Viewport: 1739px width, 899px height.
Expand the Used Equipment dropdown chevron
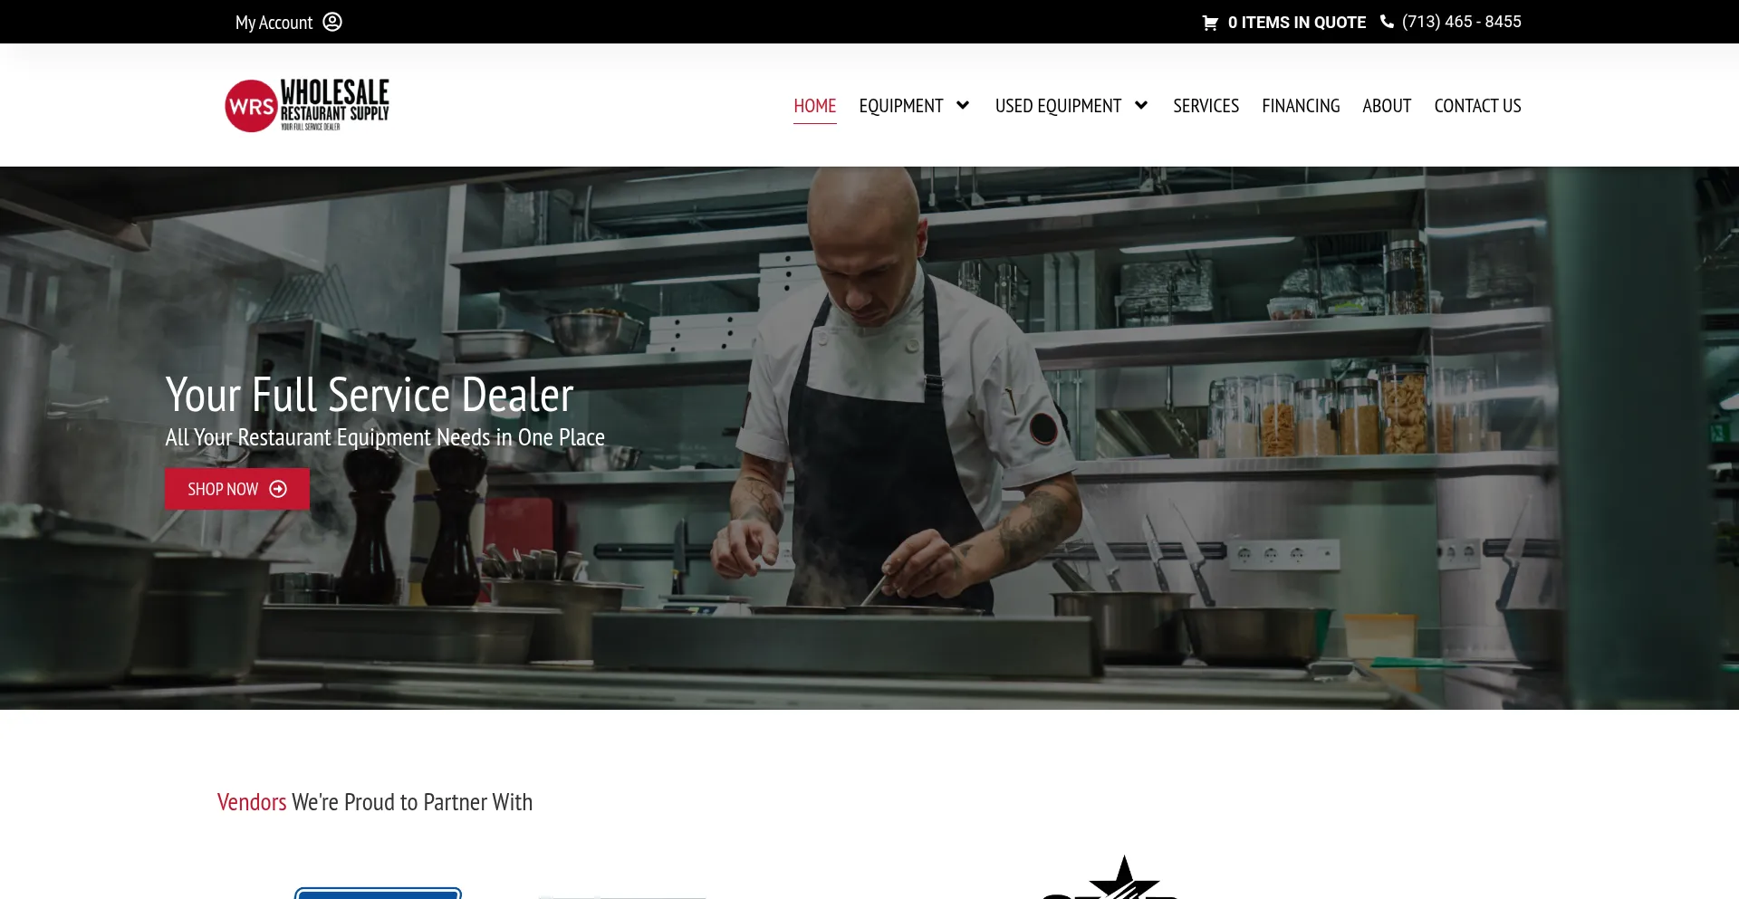[x=1141, y=105]
